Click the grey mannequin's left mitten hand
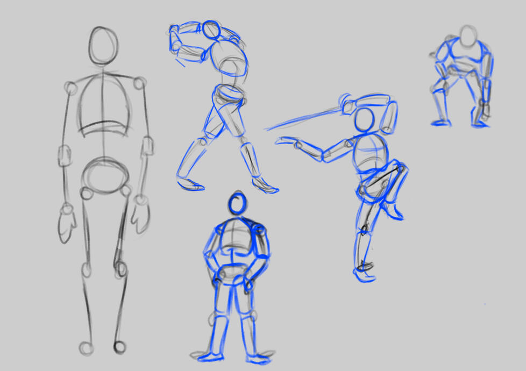The width and height of the screenshot is (526, 371). coord(67,223)
